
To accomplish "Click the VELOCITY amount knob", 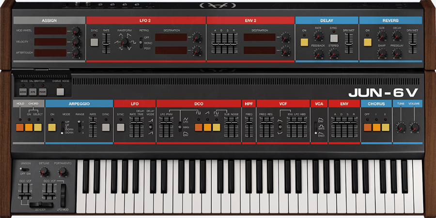I will (x=76, y=42).
